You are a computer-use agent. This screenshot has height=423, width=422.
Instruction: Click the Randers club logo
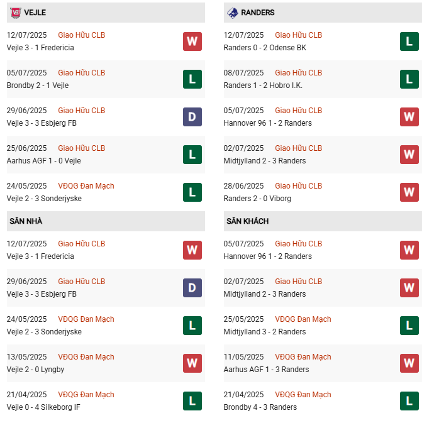232,13
